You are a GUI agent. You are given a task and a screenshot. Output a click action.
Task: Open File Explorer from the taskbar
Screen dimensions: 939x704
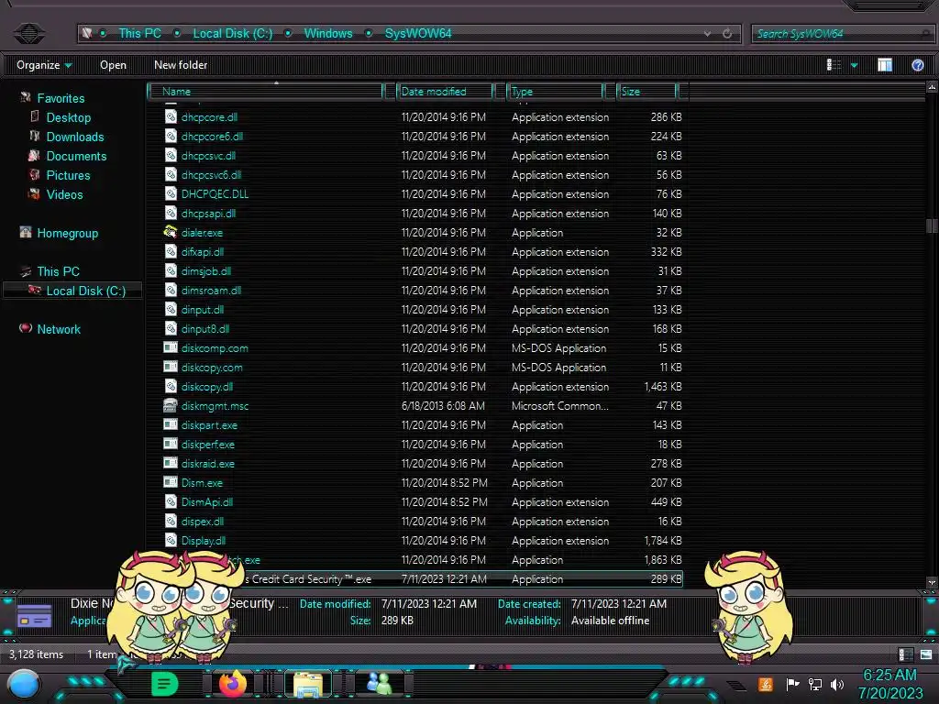click(308, 684)
